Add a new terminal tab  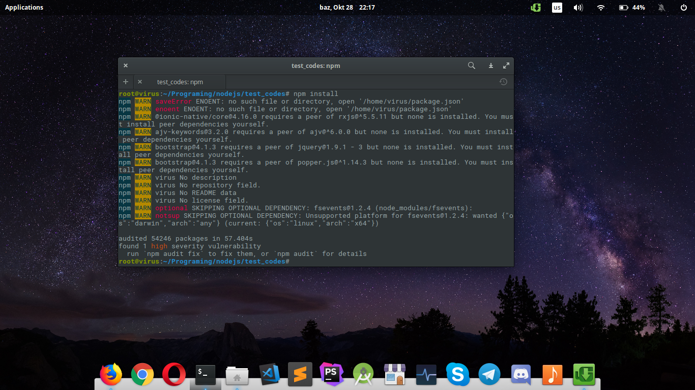click(126, 82)
